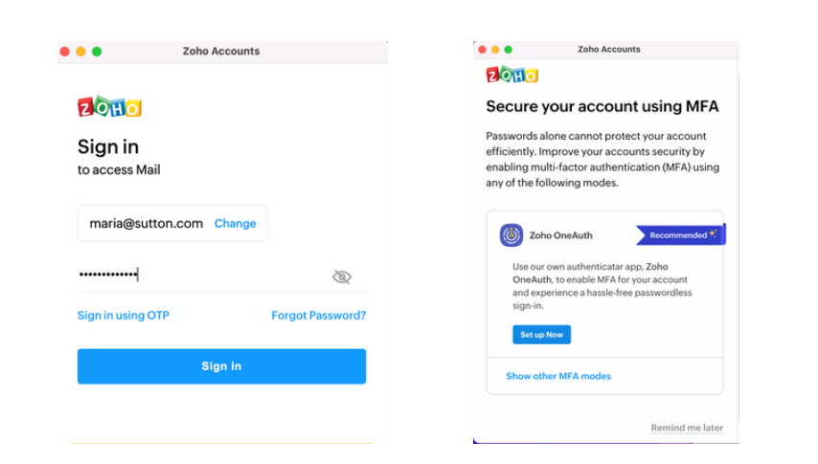Expand Show other MFA modes
818x464 pixels.
click(x=558, y=376)
